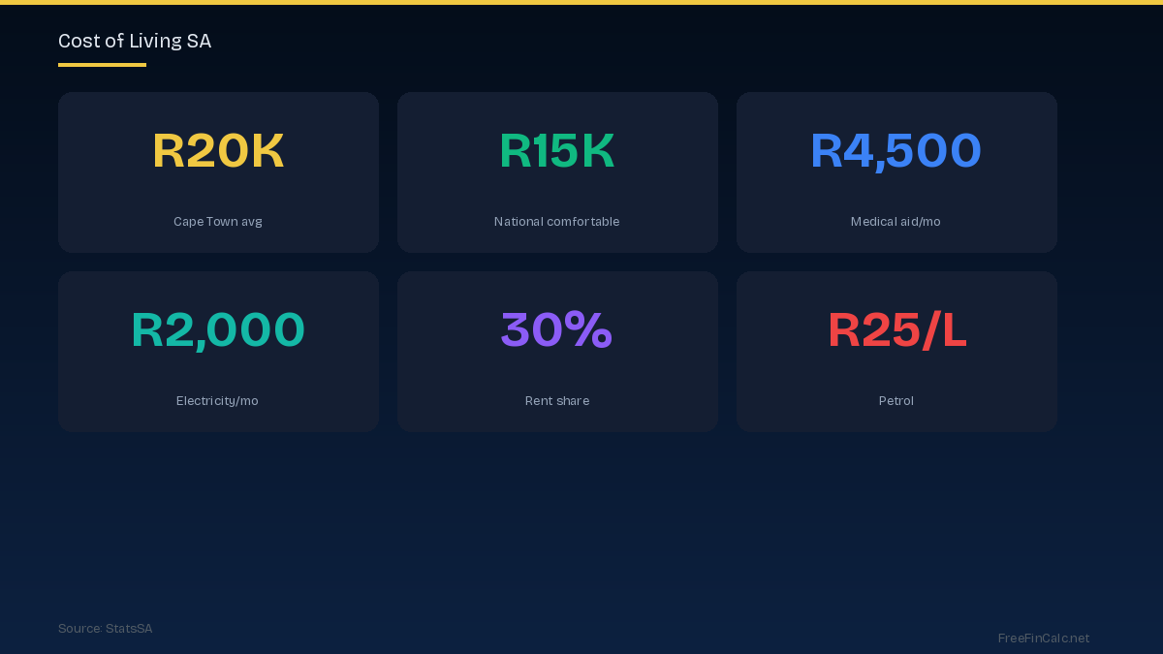Select the purple 30% figure
1163x654 pixels.
557,330
